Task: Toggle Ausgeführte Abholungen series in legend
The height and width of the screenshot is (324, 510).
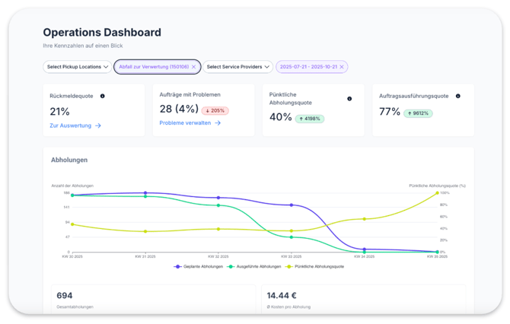Action: [255, 266]
